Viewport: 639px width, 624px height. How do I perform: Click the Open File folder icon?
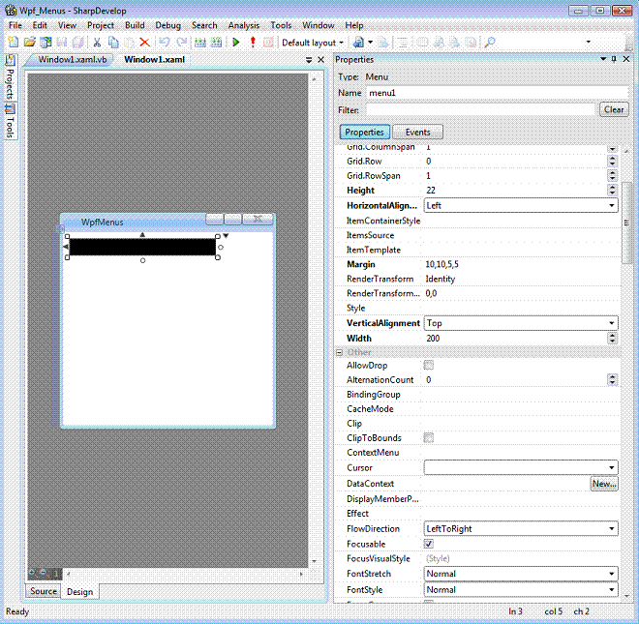29,43
